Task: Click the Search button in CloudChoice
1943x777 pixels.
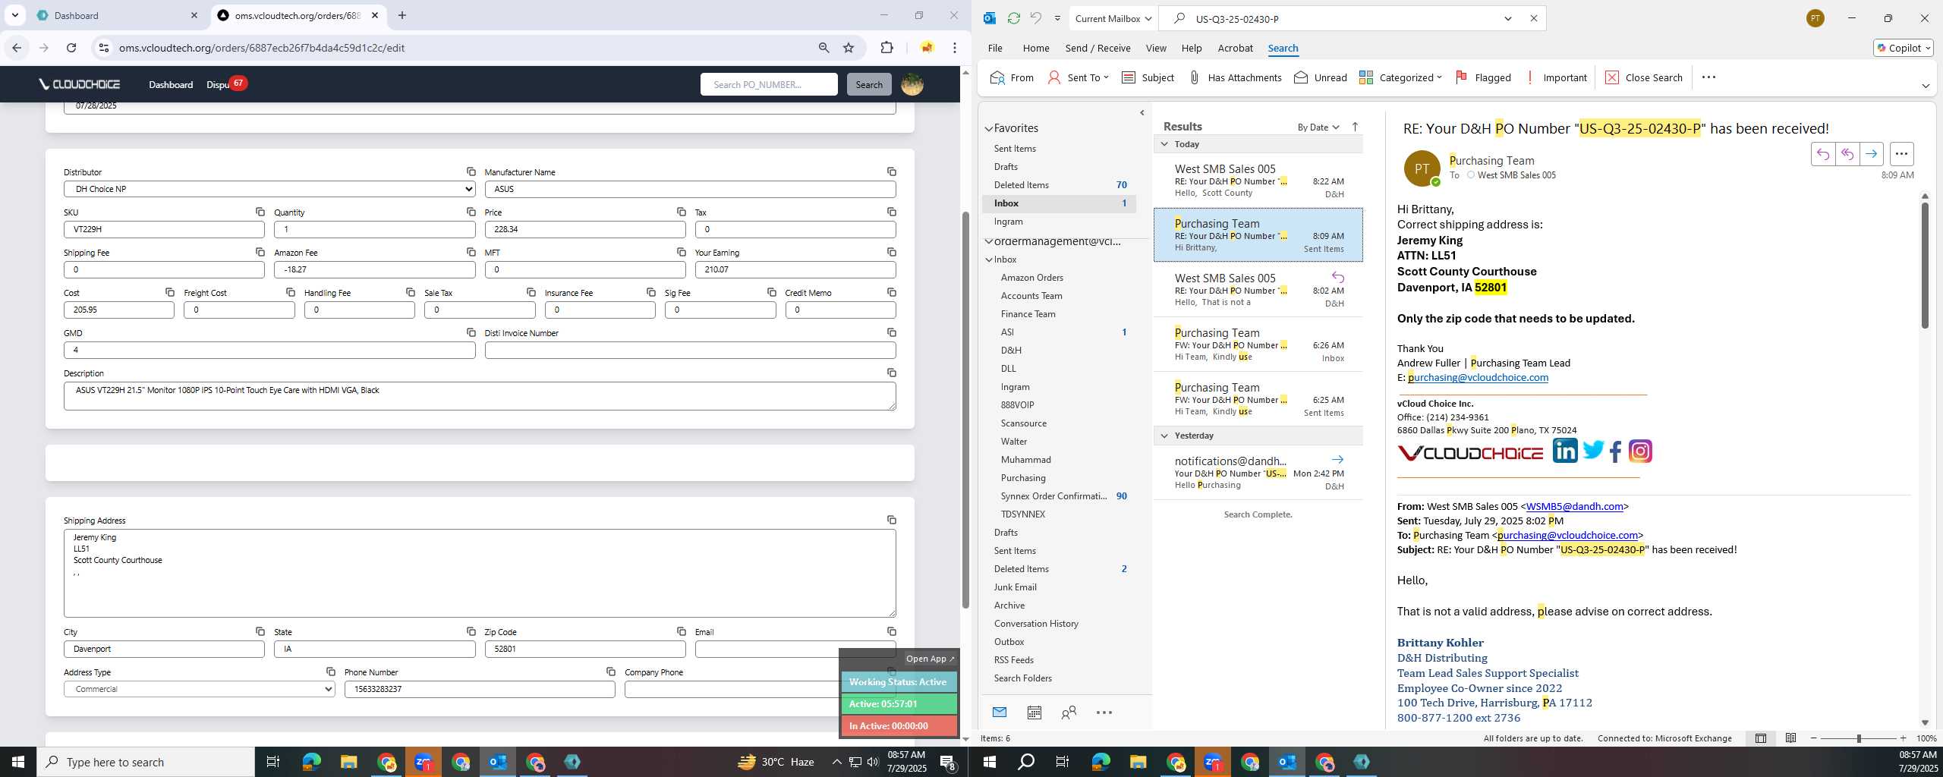Action: tap(869, 84)
